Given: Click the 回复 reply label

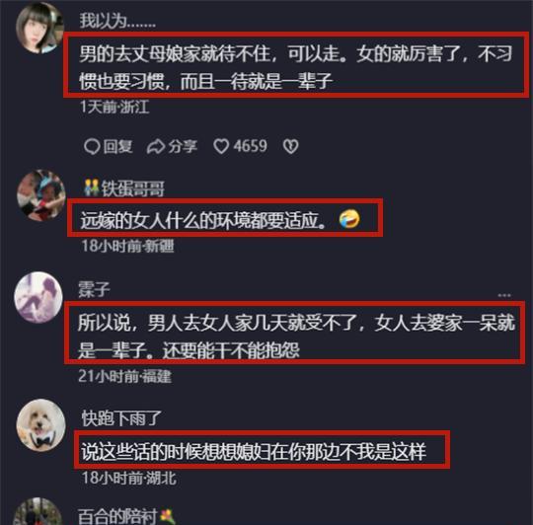Looking at the screenshot, I should (118, 146).
